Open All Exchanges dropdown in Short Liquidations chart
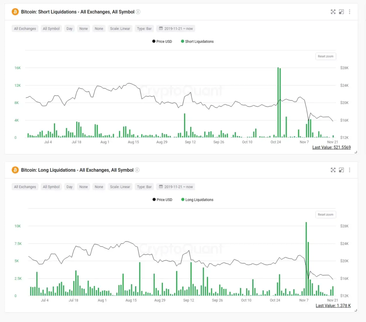The width and height of the screenshot is (366, 322). [25, 29]
